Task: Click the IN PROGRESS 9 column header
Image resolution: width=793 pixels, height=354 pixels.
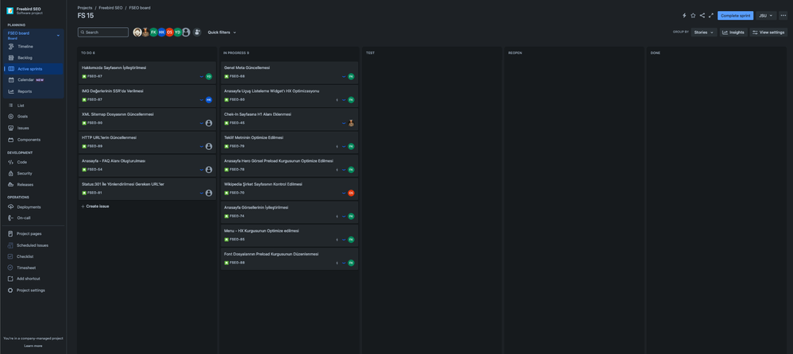Action: pos(236,53)
